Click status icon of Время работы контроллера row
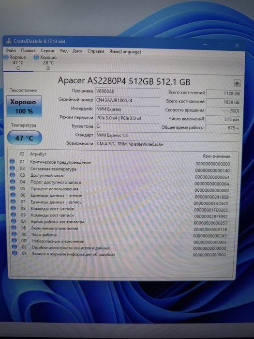The image size is (254, 339). [14, 221]
